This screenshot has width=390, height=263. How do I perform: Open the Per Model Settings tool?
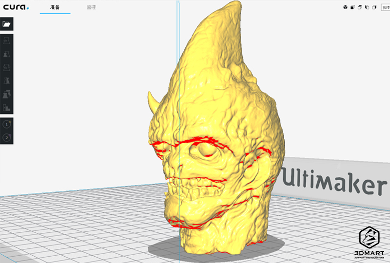(x=7, y=94)
